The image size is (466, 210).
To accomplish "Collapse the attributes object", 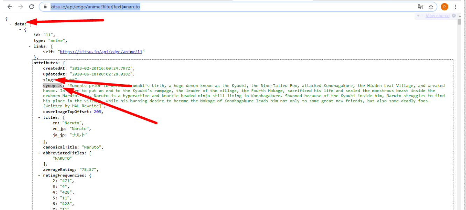I will [30, 63].
